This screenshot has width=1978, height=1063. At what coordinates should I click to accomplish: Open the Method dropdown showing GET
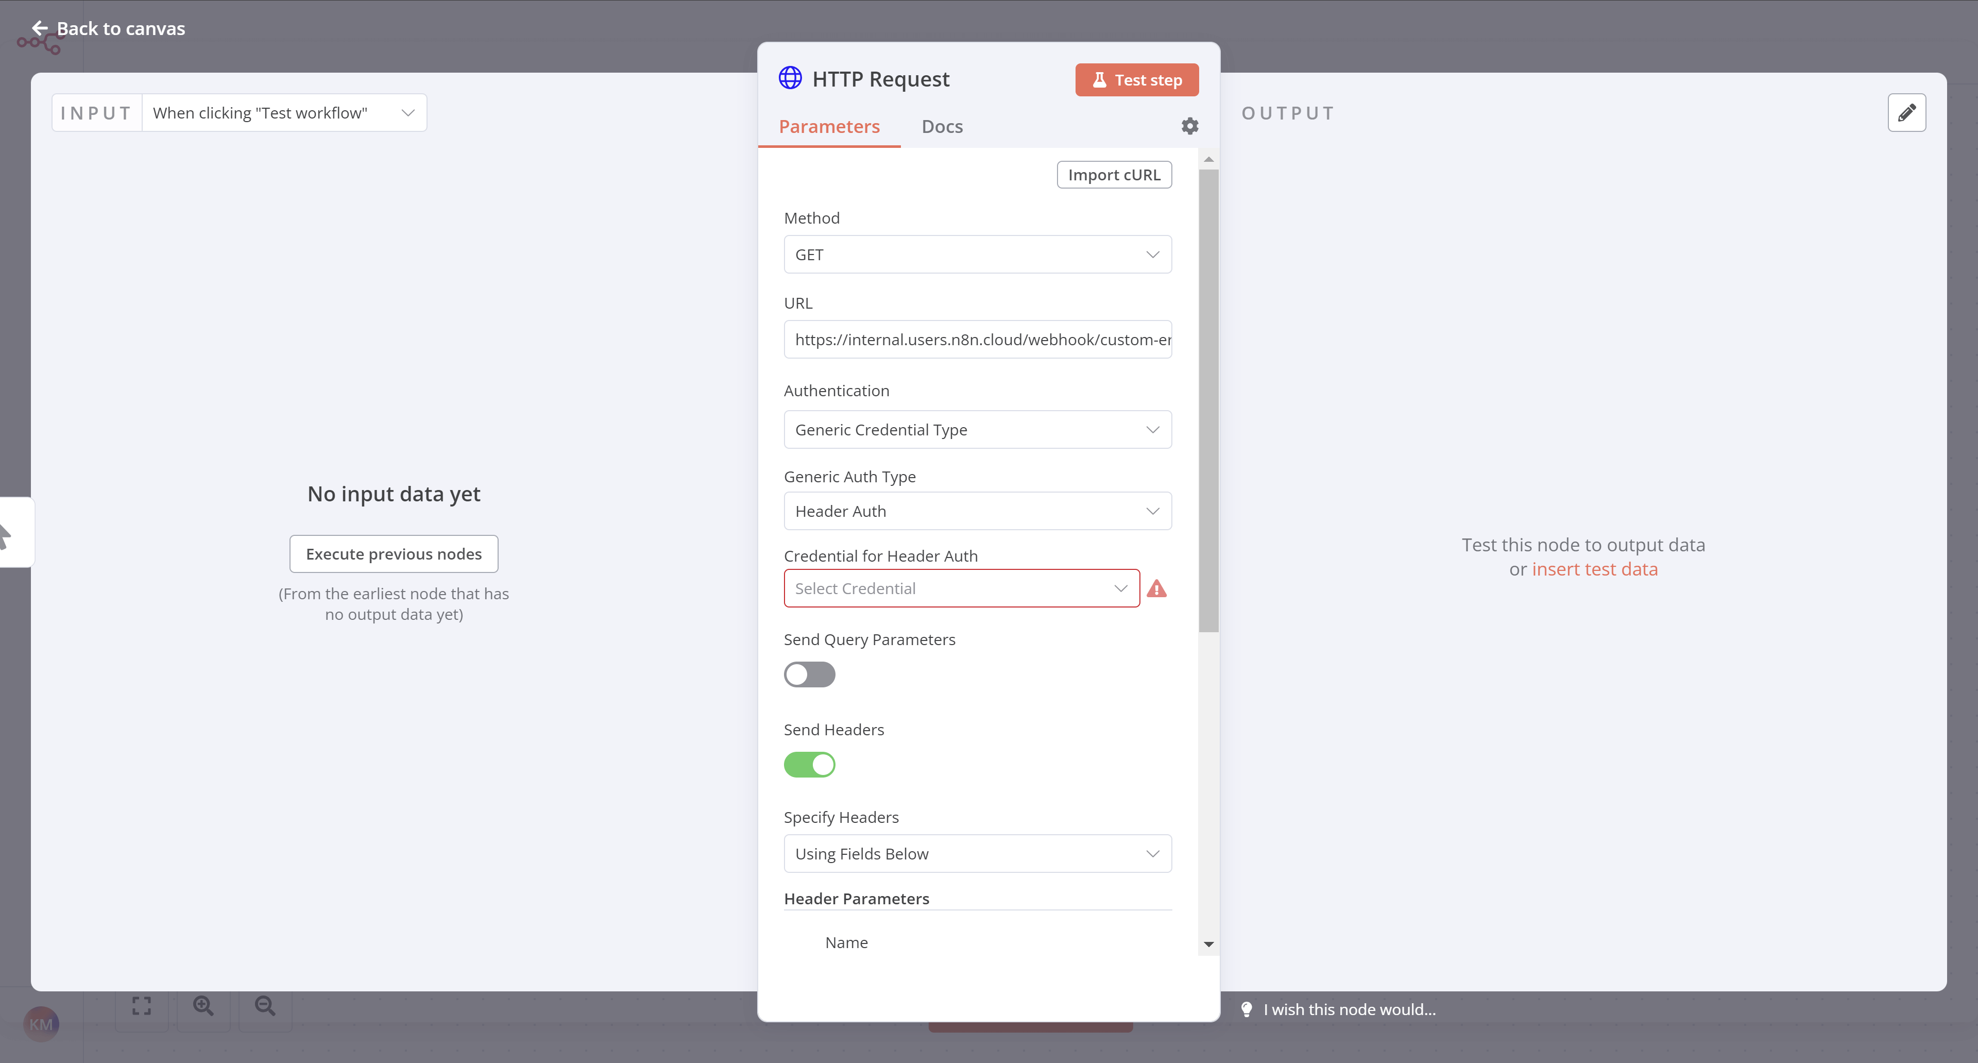point(977,254)
